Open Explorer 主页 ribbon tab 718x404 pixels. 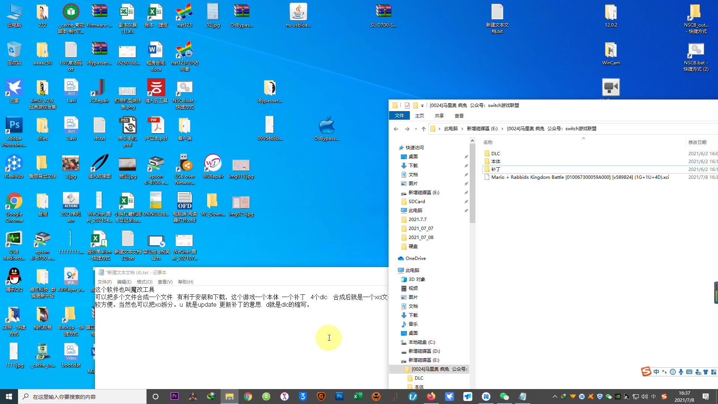420,116
